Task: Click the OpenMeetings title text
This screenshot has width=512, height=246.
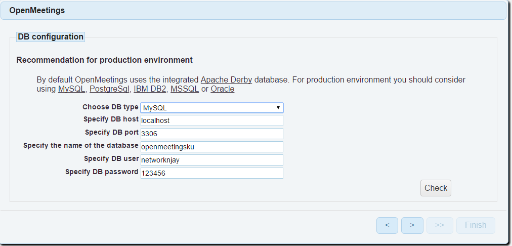Action: pyautogui.click(x=37, y=11)
